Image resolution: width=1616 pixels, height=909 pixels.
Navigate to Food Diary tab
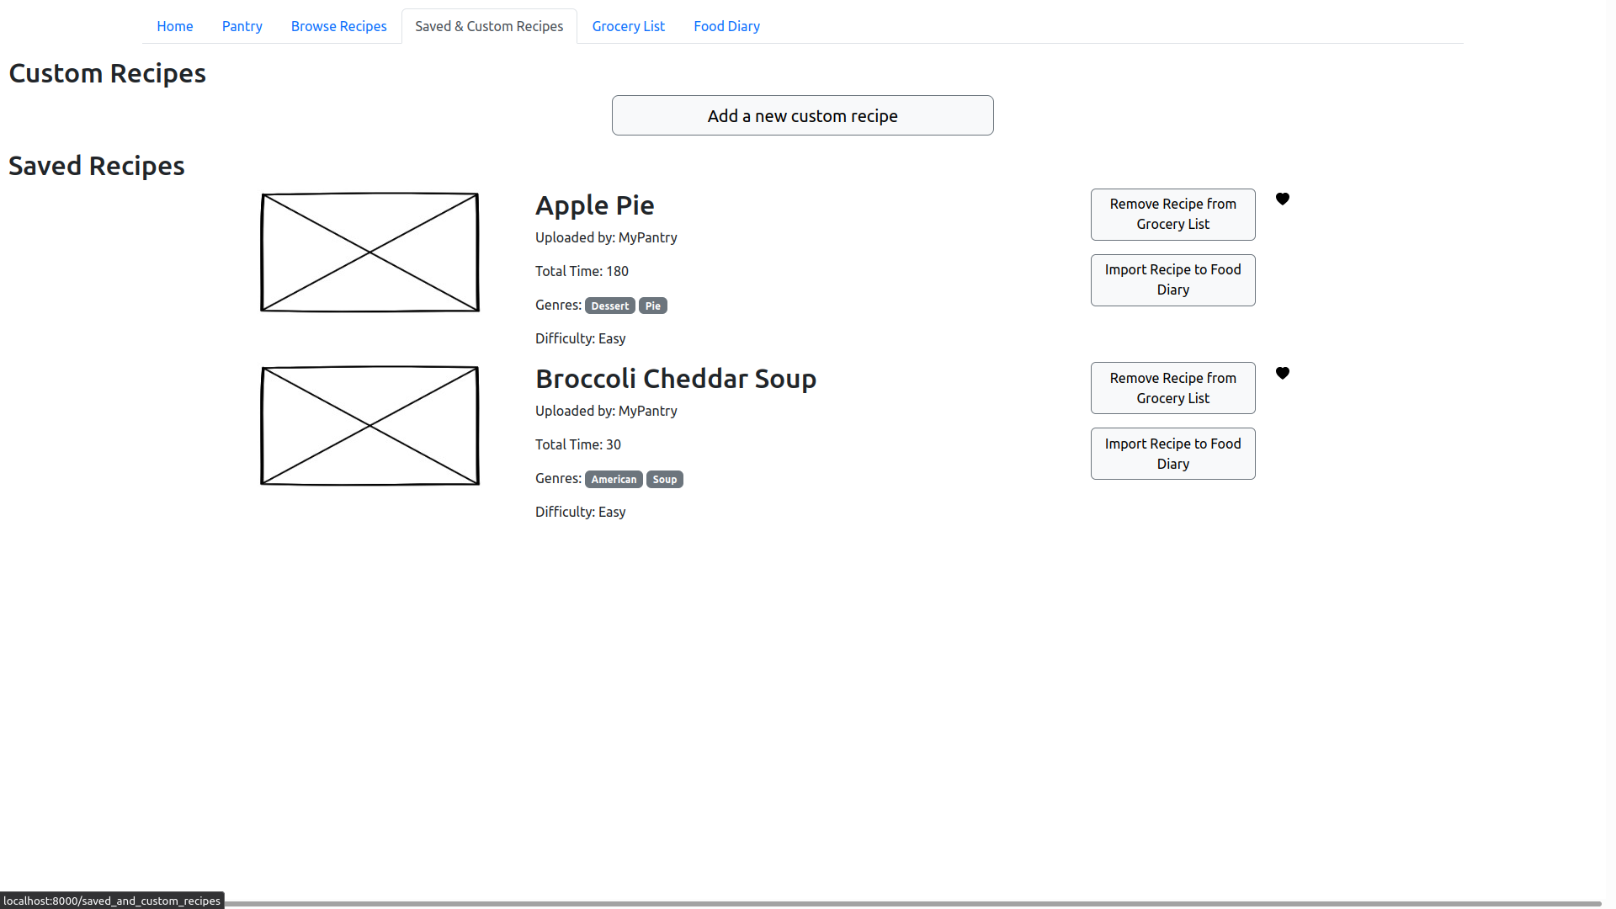(x=726, y=26)
